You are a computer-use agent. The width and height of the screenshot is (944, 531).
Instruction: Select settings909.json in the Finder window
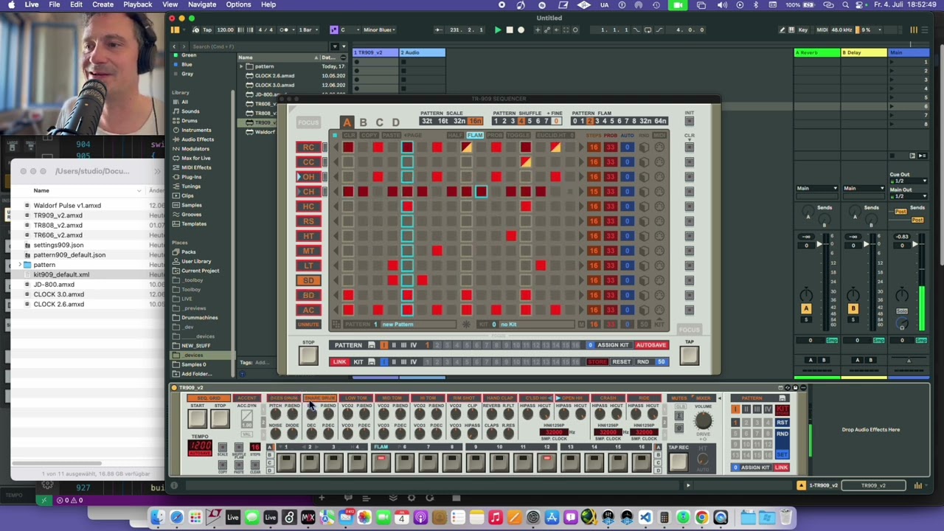coord(58,245)
